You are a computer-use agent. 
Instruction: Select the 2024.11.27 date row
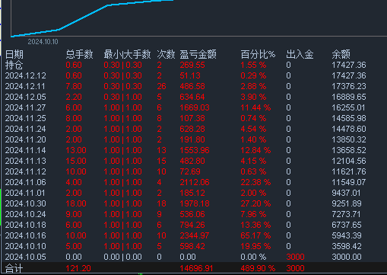click(x=194, y=107)
